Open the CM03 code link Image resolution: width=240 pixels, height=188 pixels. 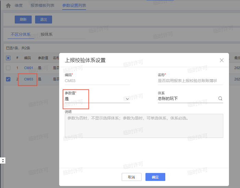tap(28, 79)
